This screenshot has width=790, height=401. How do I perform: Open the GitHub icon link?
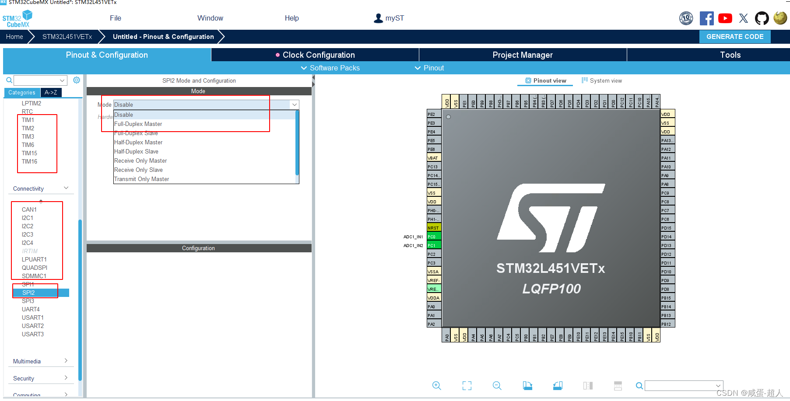(x=762, y=18)
